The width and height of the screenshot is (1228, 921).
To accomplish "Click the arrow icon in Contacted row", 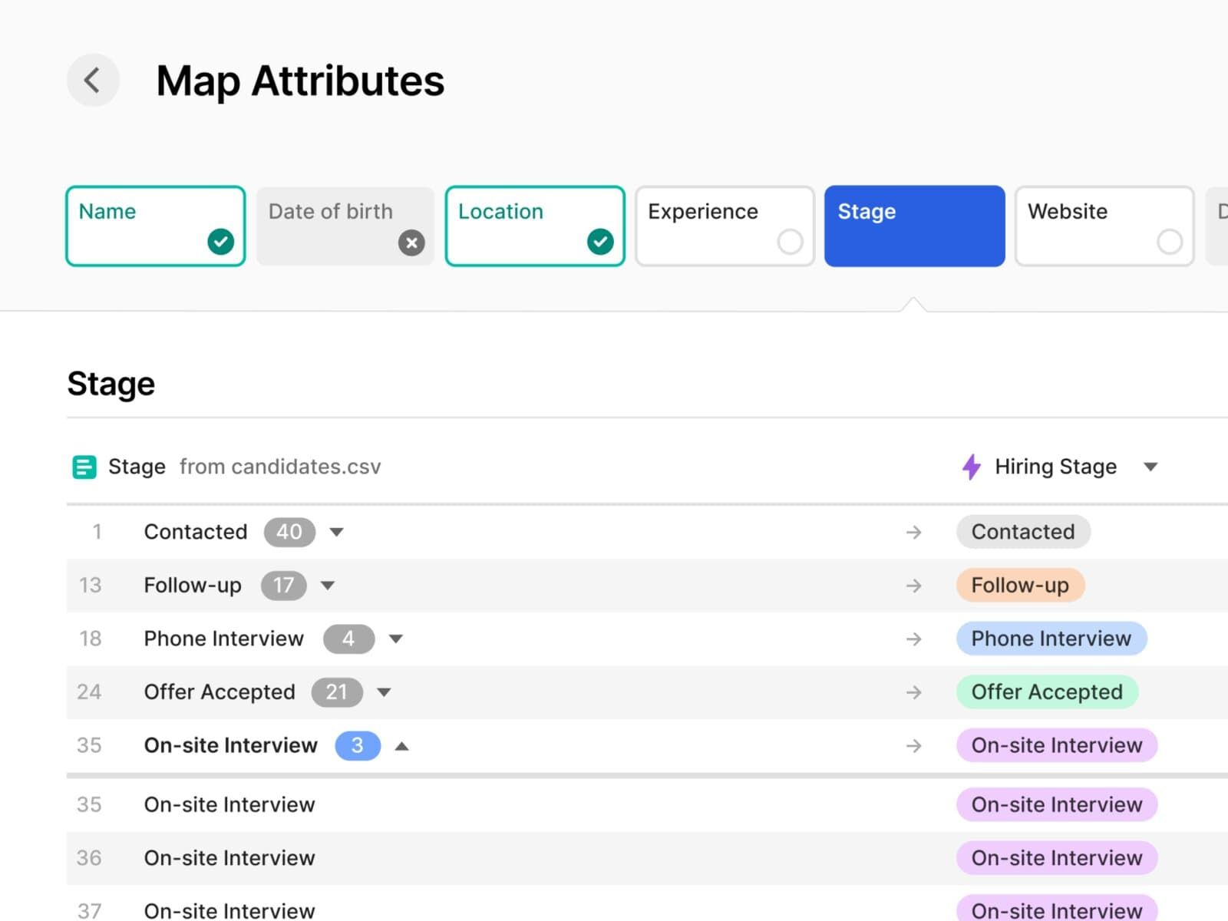I will pos(913,532).
